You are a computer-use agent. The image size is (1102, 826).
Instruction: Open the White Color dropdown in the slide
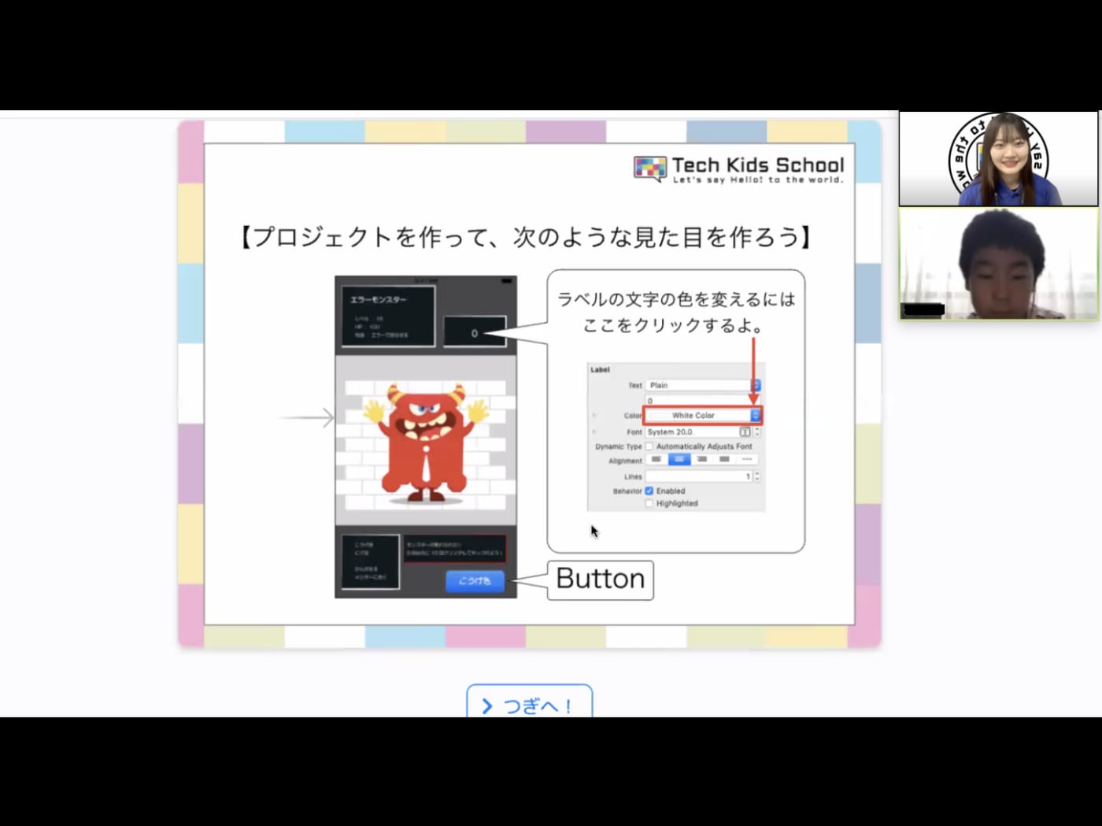point(702,415)
